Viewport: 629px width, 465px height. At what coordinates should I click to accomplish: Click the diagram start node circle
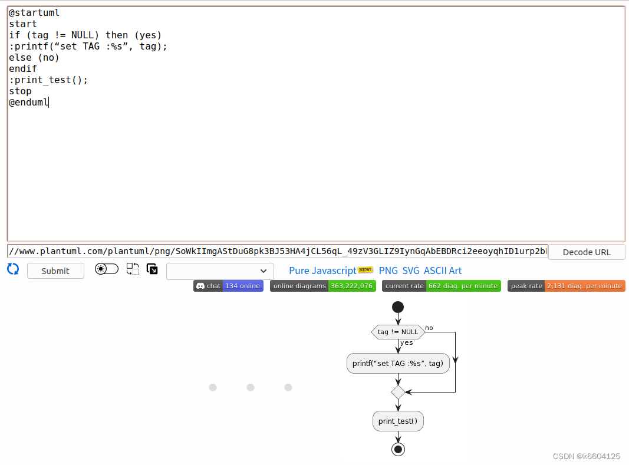pos(398,307)
